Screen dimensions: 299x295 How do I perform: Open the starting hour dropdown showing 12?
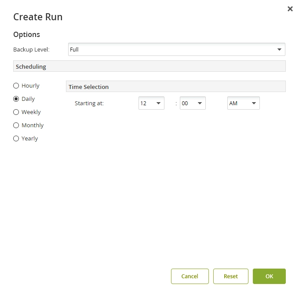click(x=151, y=103)
